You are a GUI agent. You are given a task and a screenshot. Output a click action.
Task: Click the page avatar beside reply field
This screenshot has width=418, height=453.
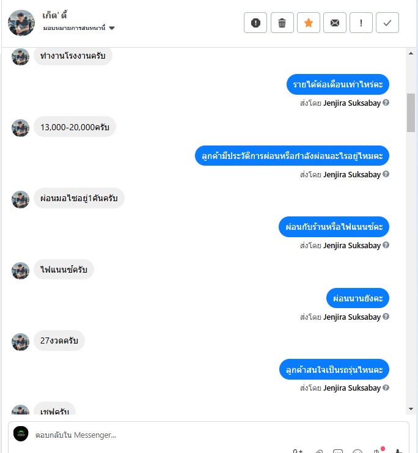click(21, 433)
